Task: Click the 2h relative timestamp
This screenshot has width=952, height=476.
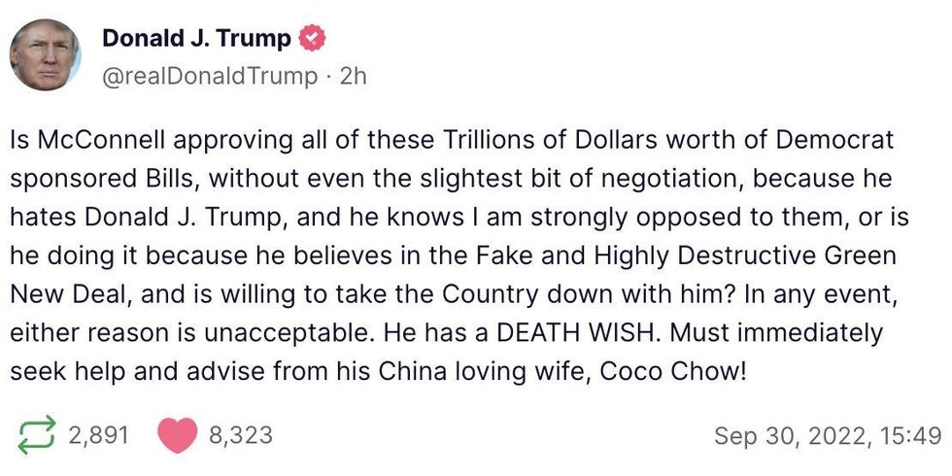Action: [x=353, y=76]
